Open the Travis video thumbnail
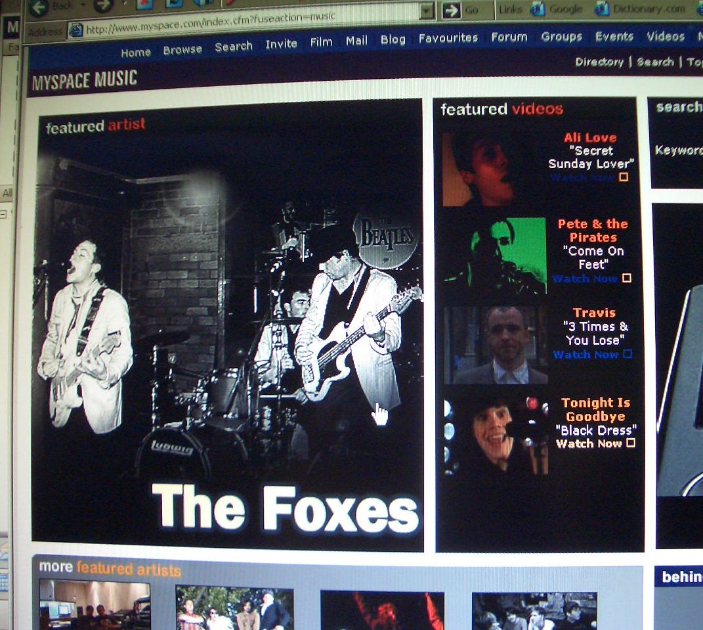This screenshot has width=703, height=630. [x=496, y=345]
